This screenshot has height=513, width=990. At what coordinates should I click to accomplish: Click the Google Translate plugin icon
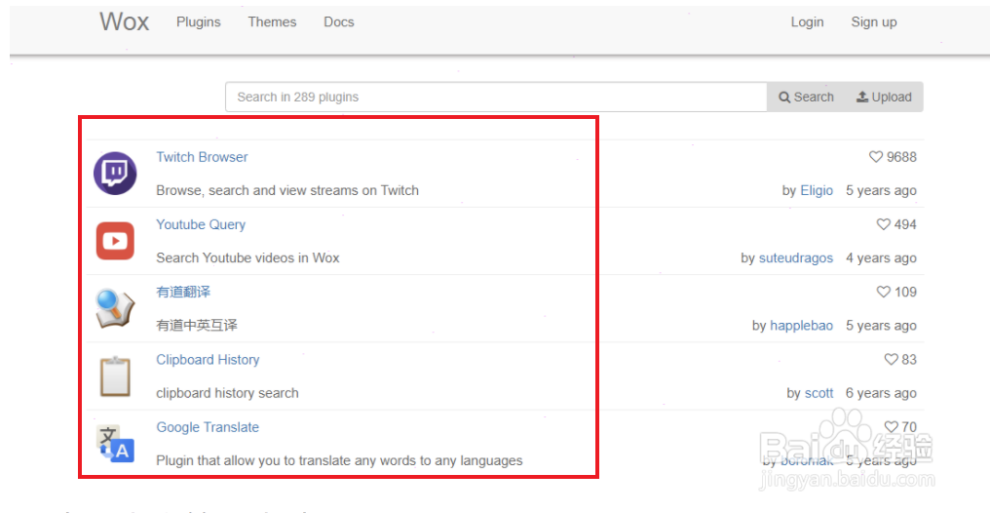pyautogui.click(x=115, y=444)
